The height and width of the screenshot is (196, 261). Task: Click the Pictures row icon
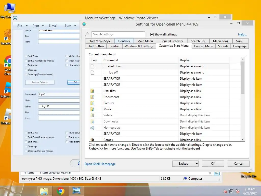[92, 103]
